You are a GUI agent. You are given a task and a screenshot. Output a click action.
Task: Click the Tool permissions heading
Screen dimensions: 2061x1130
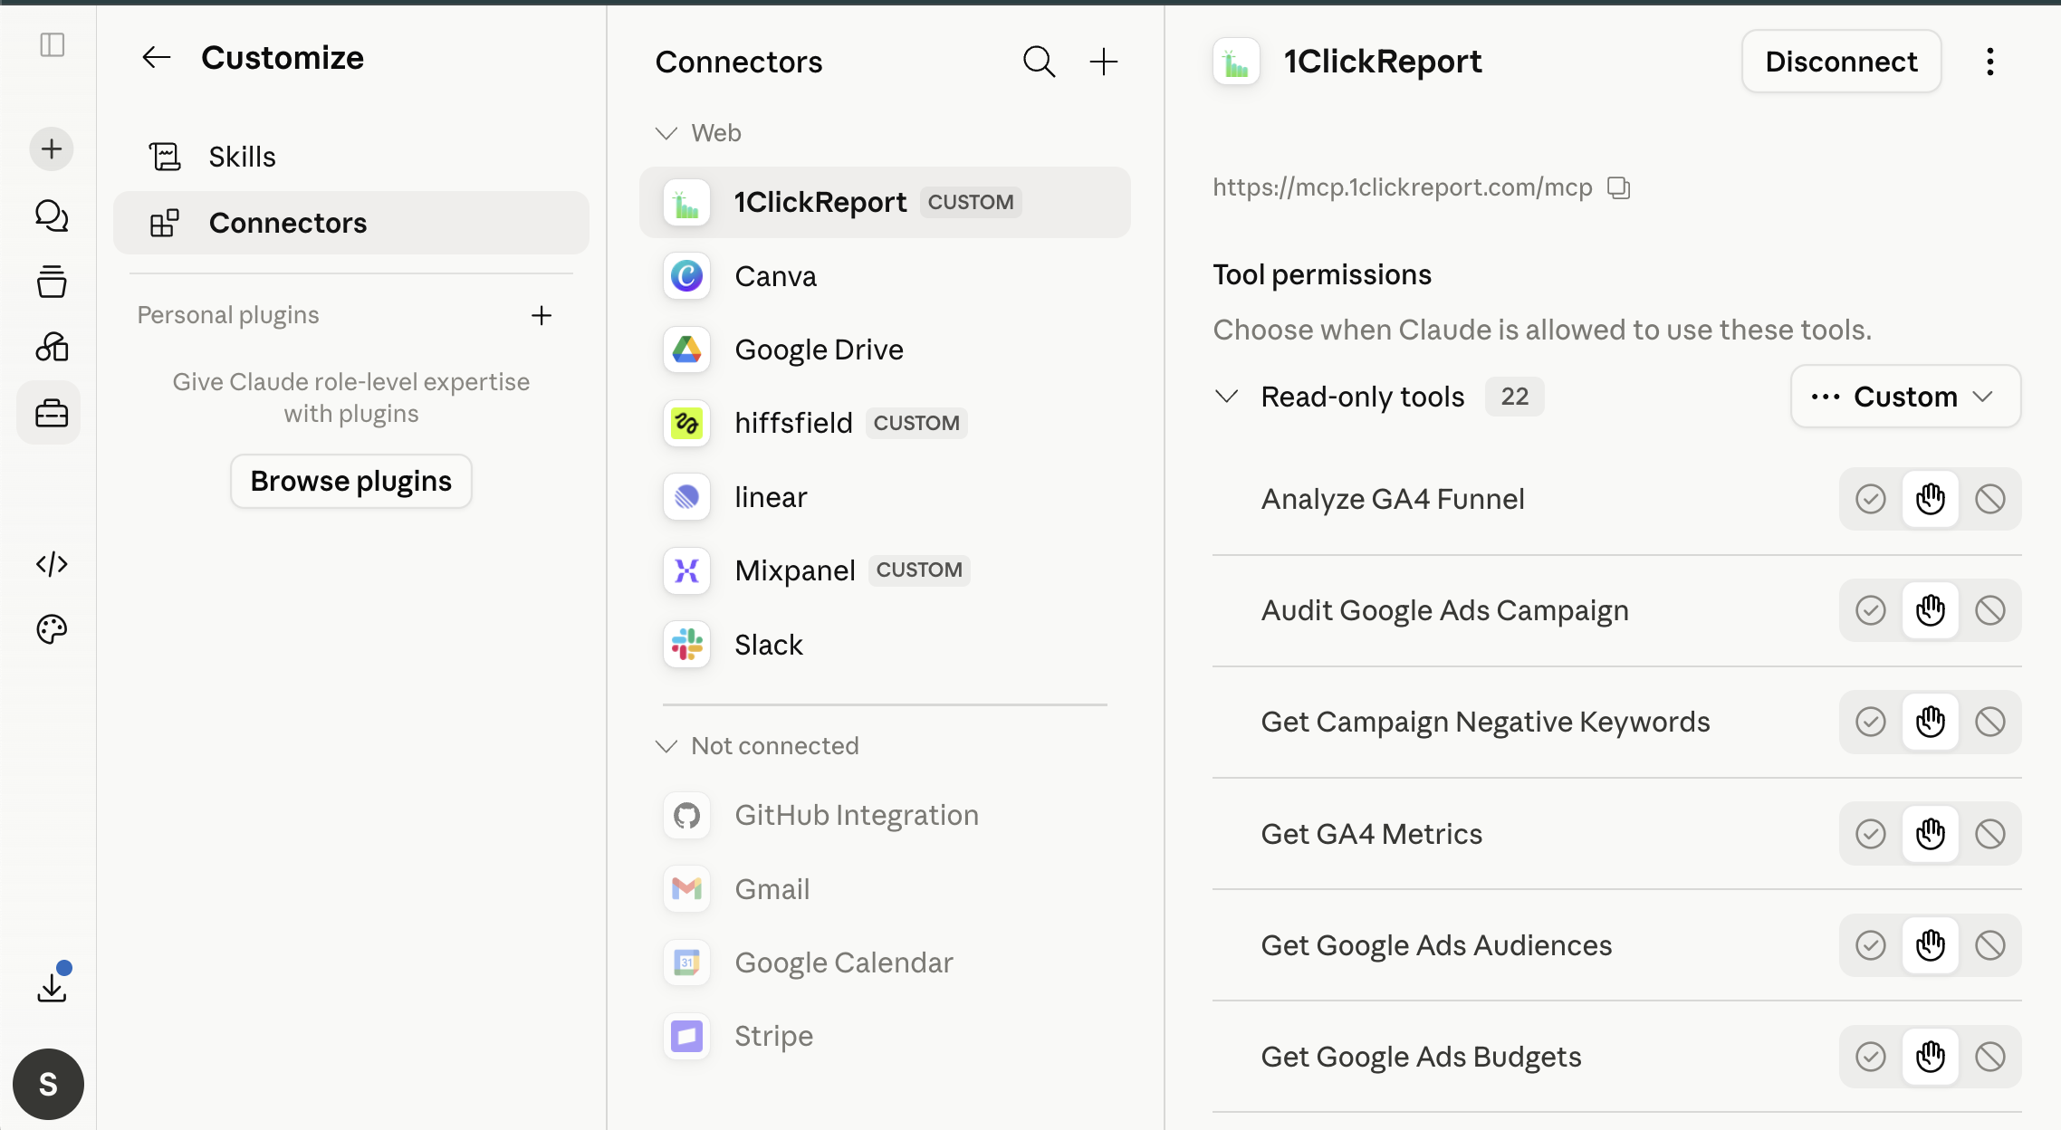1322,274
